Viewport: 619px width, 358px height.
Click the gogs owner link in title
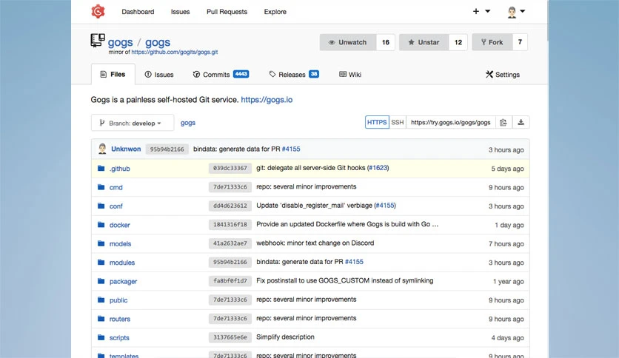[x=121, y=42]
